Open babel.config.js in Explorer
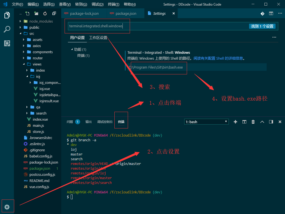Image resolution: width=285 pixels, height=214 pixels. 41,156
